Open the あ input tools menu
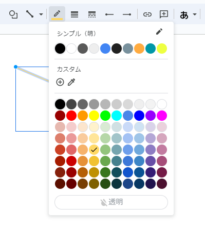Screen dimensions: 205x225 tap(184, 15)
